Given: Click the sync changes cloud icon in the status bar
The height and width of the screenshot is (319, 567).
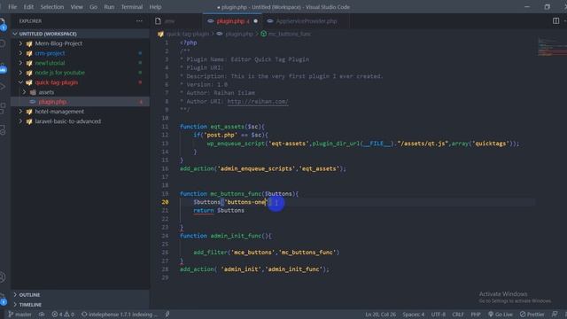Looking at the screenshot, I should tap(42, 315).
